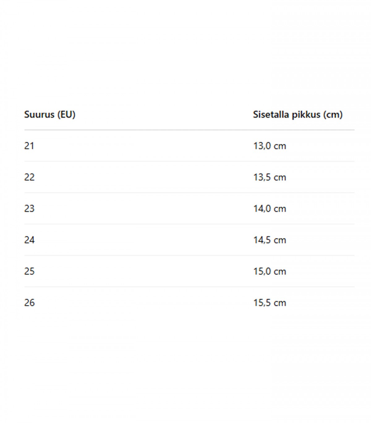Select size 21 in the table
The height and width of the screenshot is (424, 371).
(29, 146)
